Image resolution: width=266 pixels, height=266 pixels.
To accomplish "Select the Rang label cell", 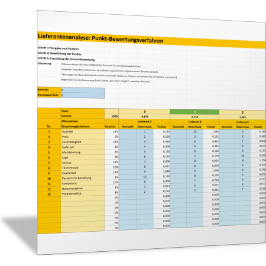I will click(x=83, y=111).
